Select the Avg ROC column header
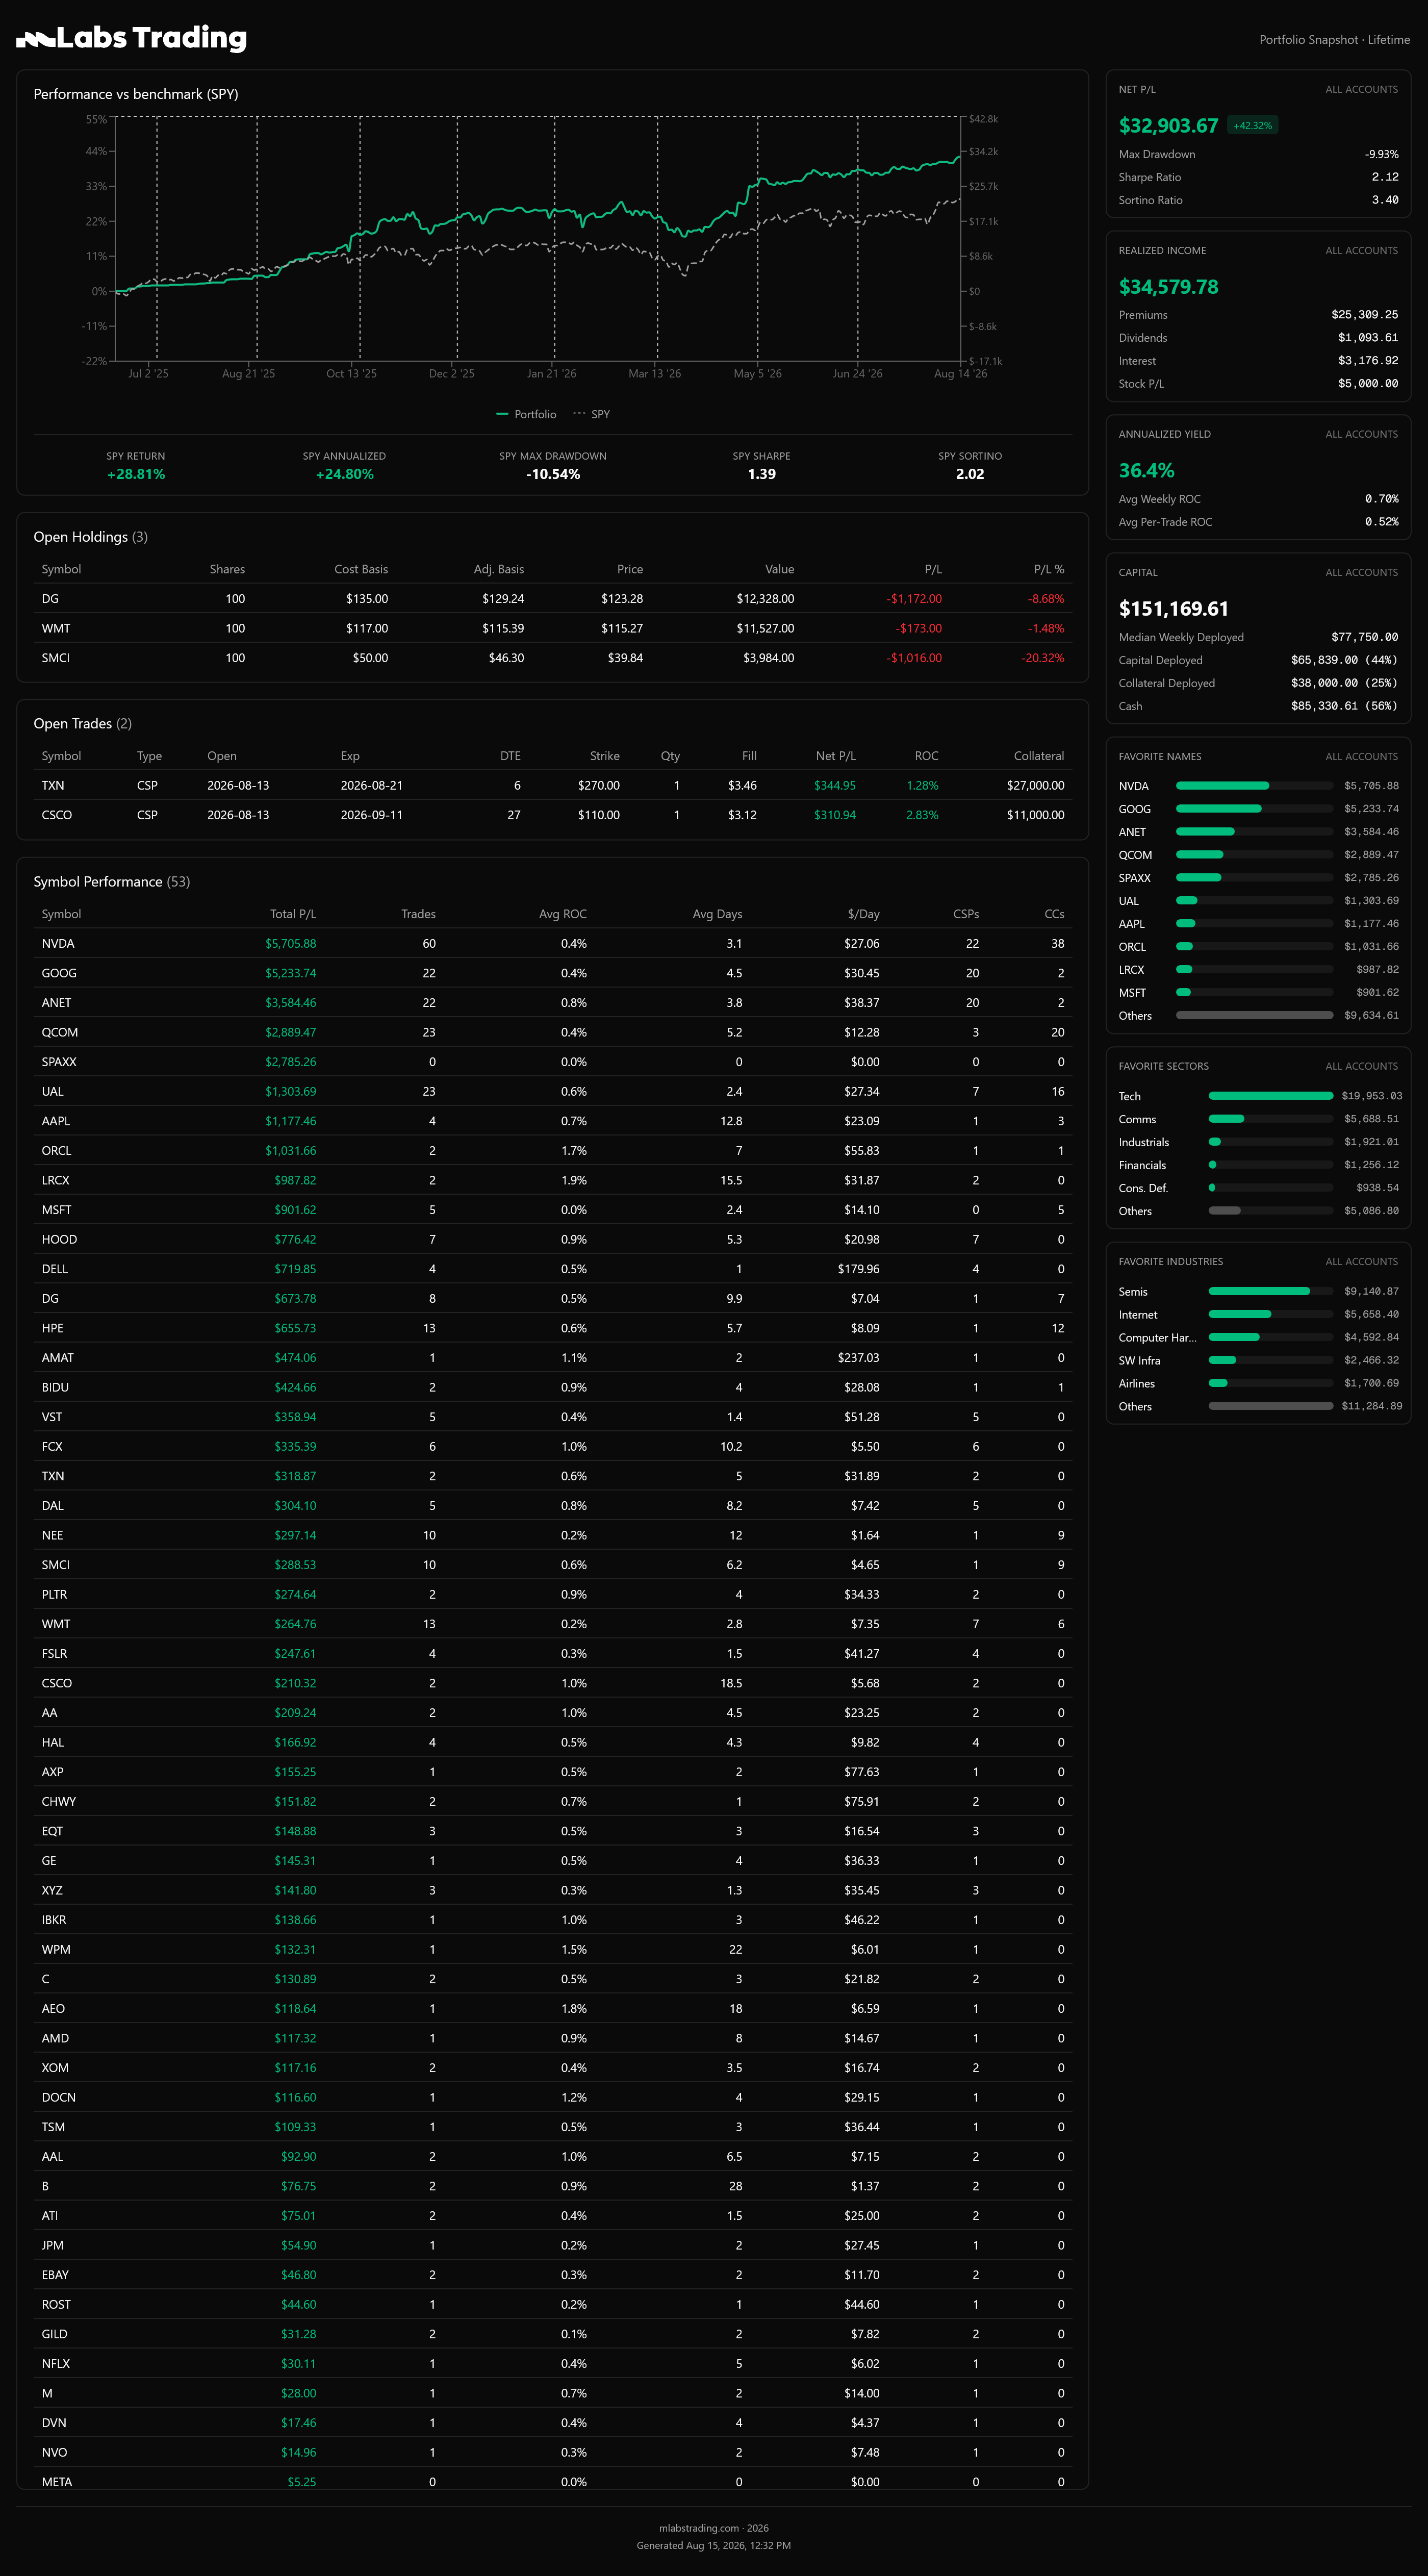 563,914
